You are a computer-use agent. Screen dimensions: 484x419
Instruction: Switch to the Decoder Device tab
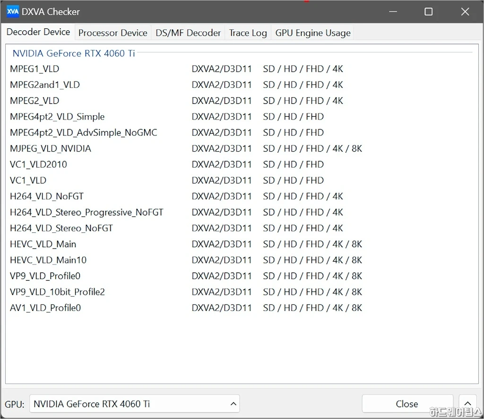38,32
